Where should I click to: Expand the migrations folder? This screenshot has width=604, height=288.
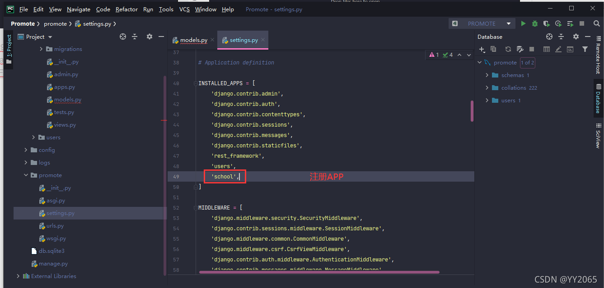pos(41,49)
